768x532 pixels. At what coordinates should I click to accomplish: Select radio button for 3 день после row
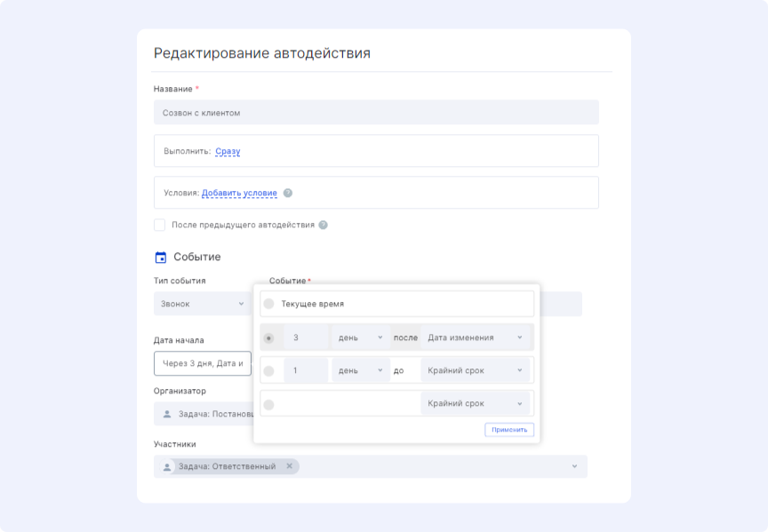pos(269,337)
